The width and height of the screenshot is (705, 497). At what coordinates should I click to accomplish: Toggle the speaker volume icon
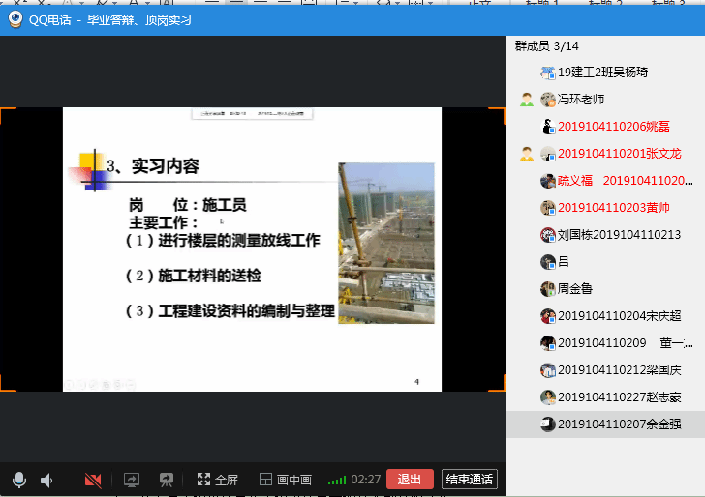[46, 480]
